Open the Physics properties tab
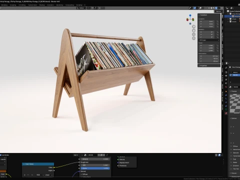Screen dimensions: 240x180 tap(226, 102)
